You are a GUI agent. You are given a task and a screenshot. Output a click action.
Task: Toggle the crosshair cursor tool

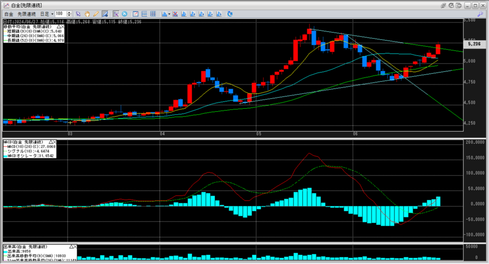pyautogui.click(x=116, y=14)
